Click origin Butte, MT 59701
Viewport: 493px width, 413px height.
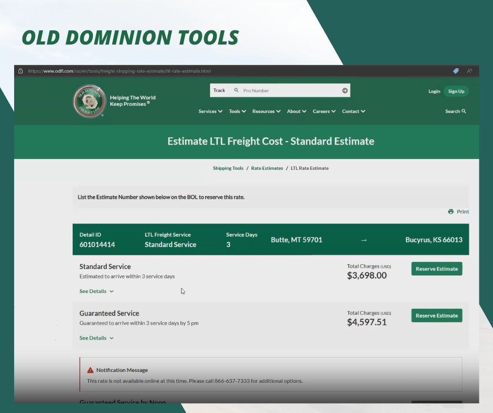pos(296,240)
